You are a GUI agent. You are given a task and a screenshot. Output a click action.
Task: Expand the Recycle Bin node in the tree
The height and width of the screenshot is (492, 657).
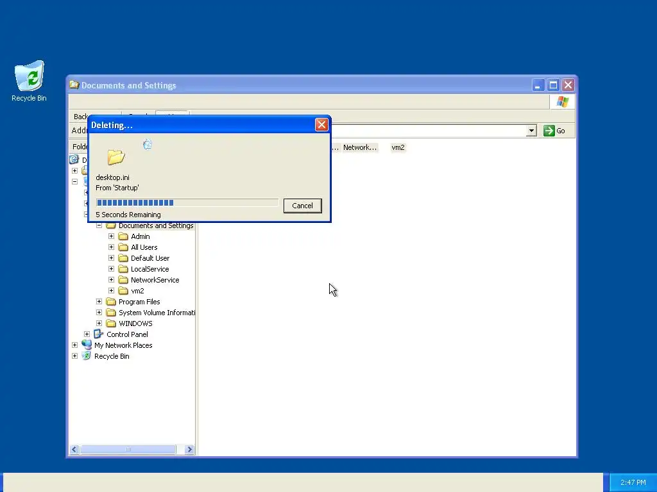click(x=74, y=356)
